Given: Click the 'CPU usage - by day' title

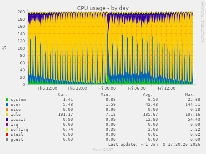Looking at the screenshot, I should click(x=103, y=8).
